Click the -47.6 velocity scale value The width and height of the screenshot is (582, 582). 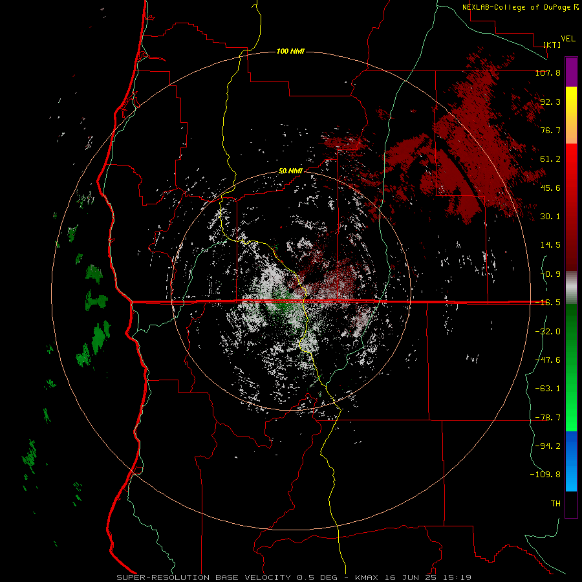coord(548,360)
